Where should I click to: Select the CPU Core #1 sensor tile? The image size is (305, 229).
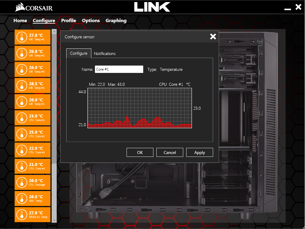(x=33, y=118)
